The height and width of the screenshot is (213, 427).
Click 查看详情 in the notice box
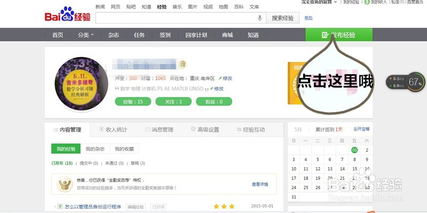[x=260, y=184]
